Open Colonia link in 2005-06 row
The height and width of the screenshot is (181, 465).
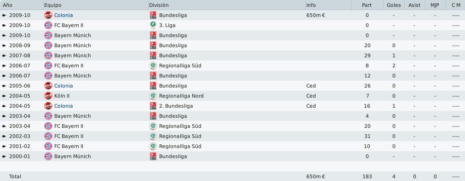[x=63, y=86]
